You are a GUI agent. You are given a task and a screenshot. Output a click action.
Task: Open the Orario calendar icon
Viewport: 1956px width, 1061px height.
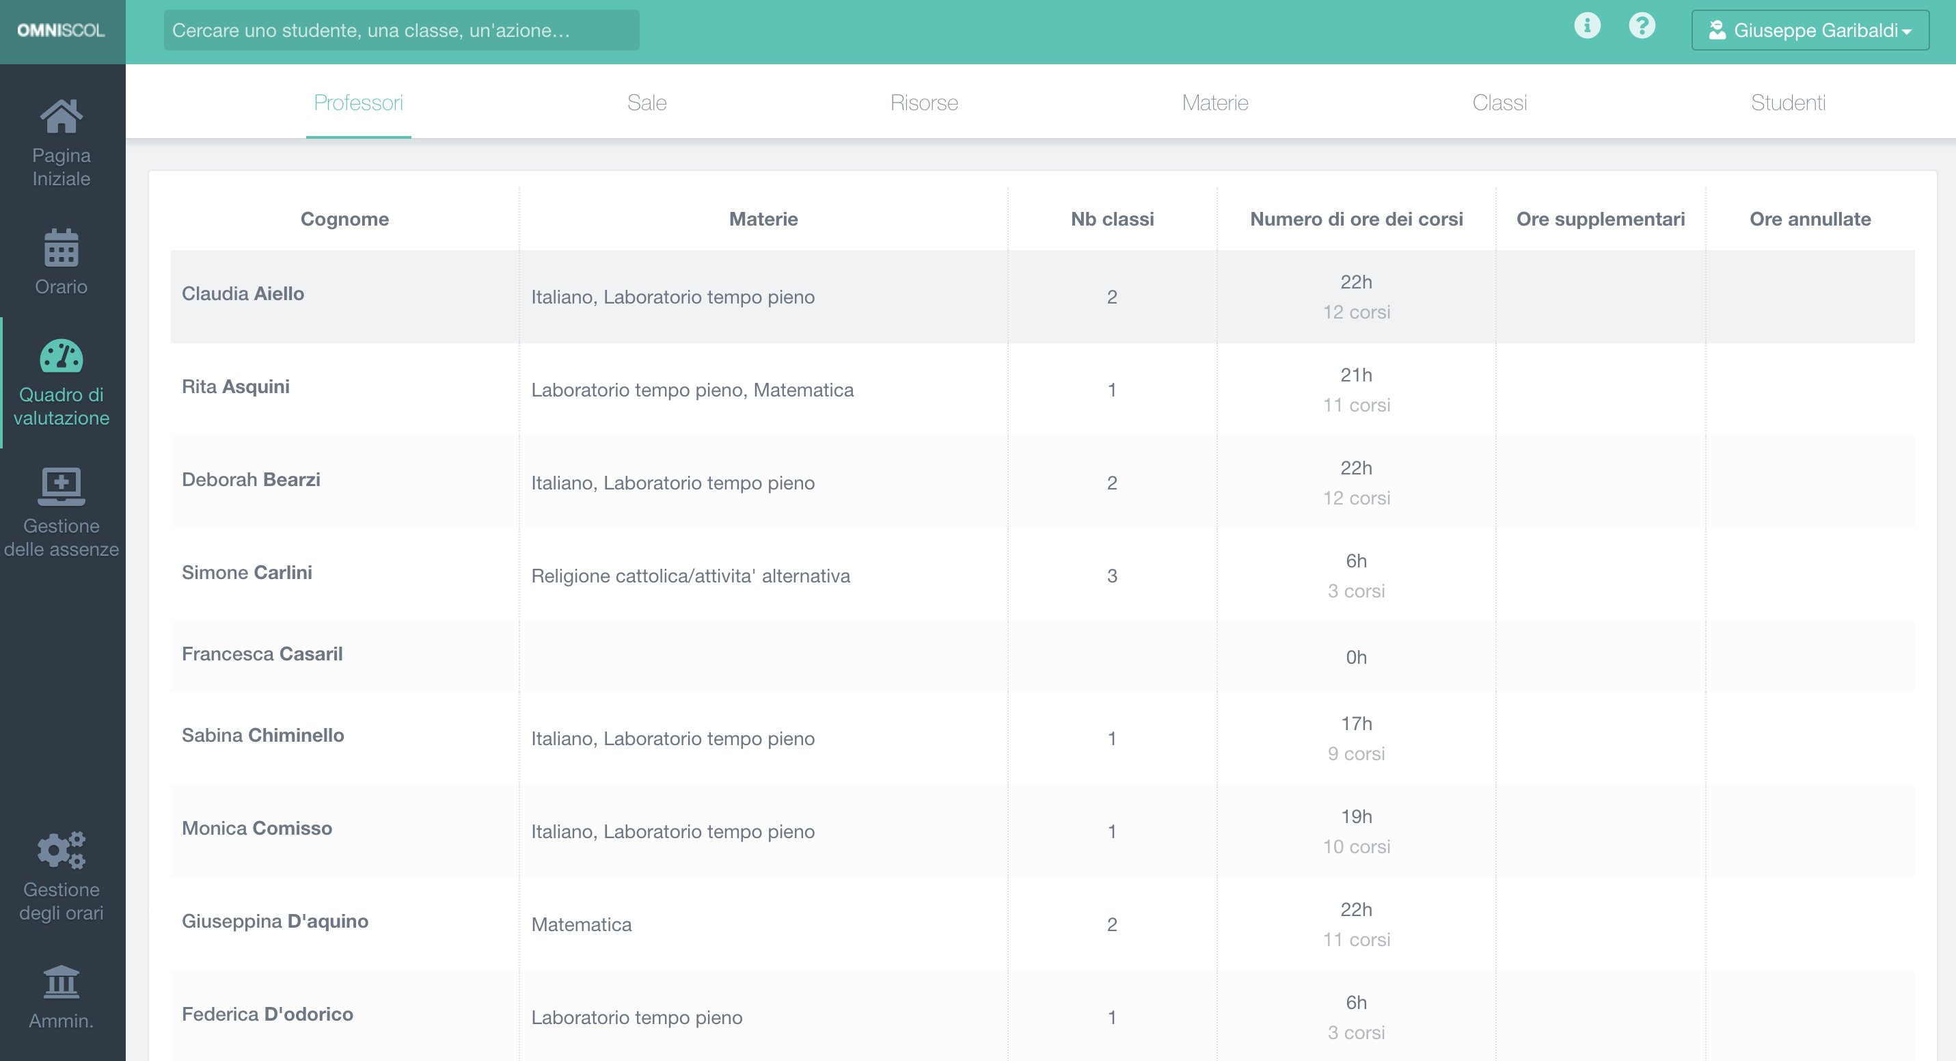click(61, 248)
